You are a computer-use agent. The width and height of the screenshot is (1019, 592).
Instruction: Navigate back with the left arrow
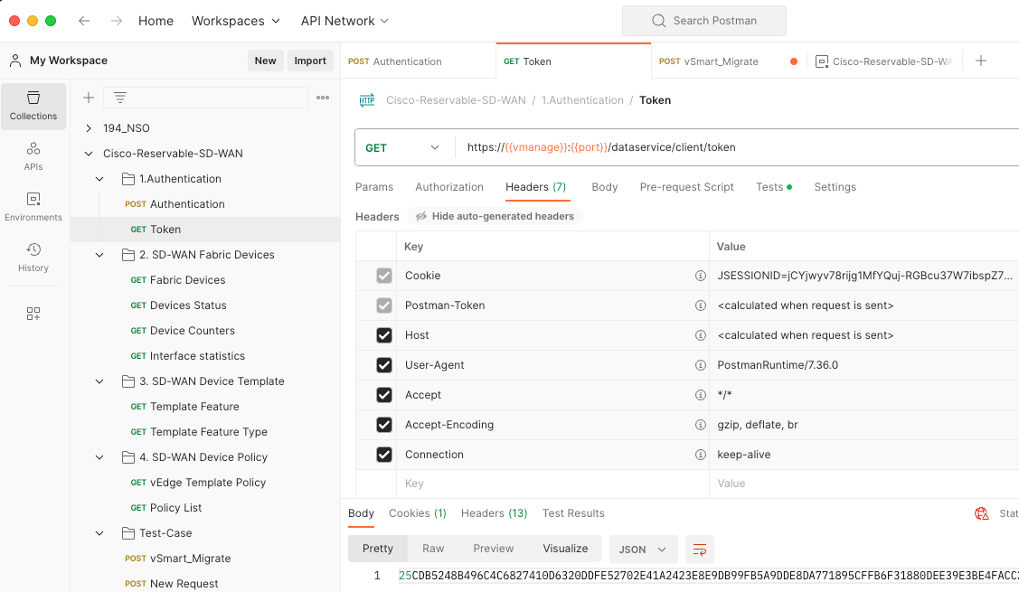84,21
